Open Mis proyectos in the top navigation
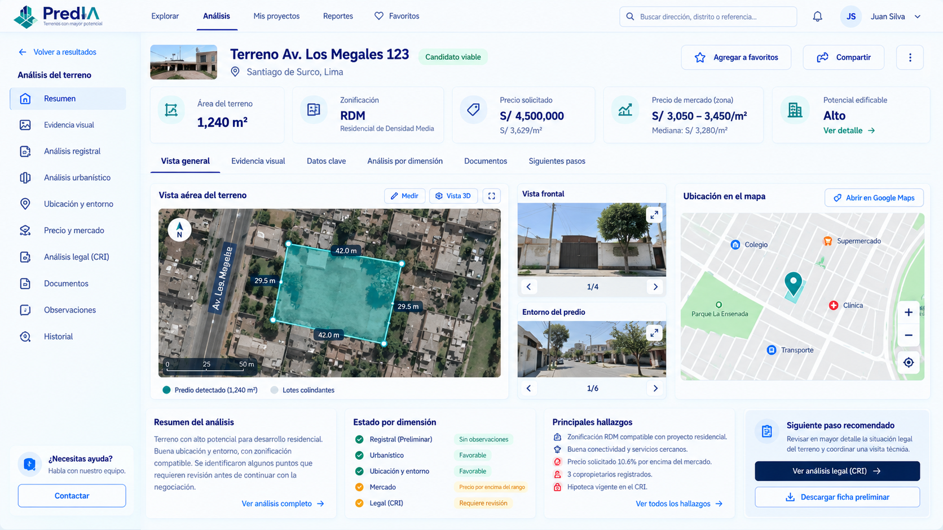 coord(276,16)
